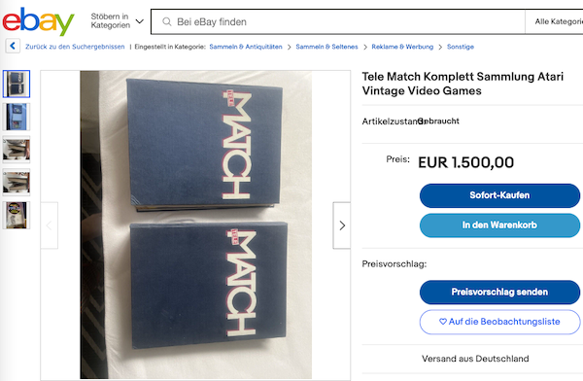Screen dimensions: 583x381
Task: Go to Reklame & Werbung category
Action: click(402, 47)
